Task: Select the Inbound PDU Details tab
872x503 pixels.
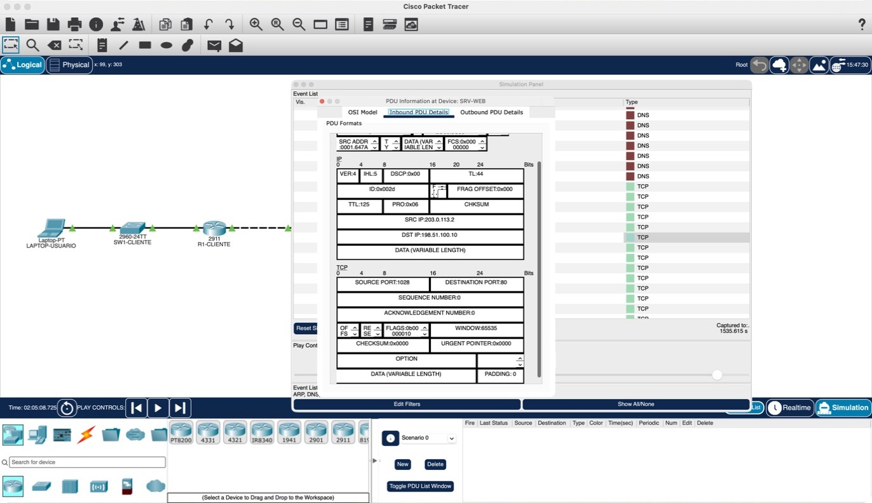Action: click(x=419, y=112)
